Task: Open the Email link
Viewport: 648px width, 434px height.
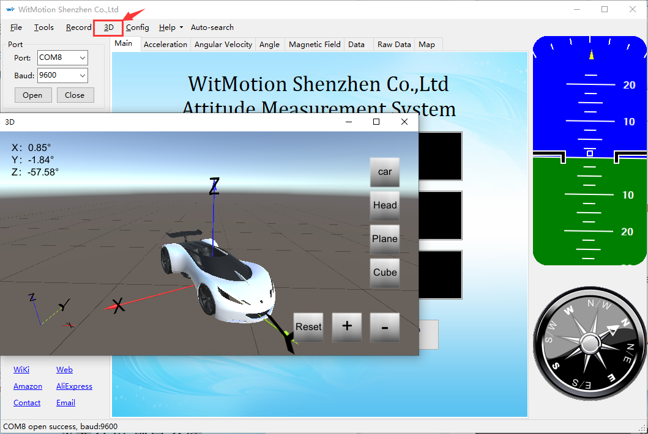Action: [65, 403]
